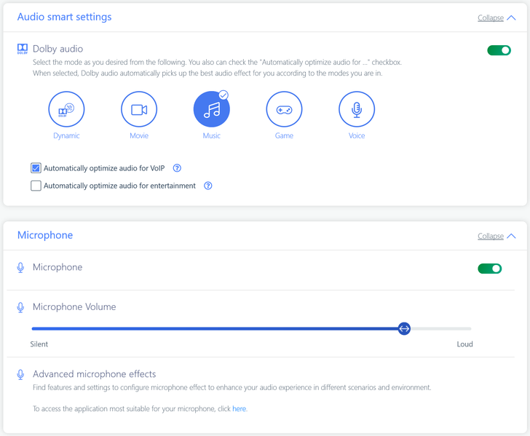This screenshot has height=436, width=530.
Task: Show help for entertainment audio optimization
Action: 208,186
